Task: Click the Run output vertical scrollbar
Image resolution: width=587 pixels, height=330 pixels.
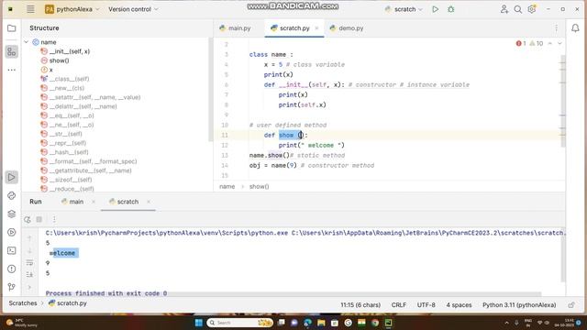Action: click(562, 255)
